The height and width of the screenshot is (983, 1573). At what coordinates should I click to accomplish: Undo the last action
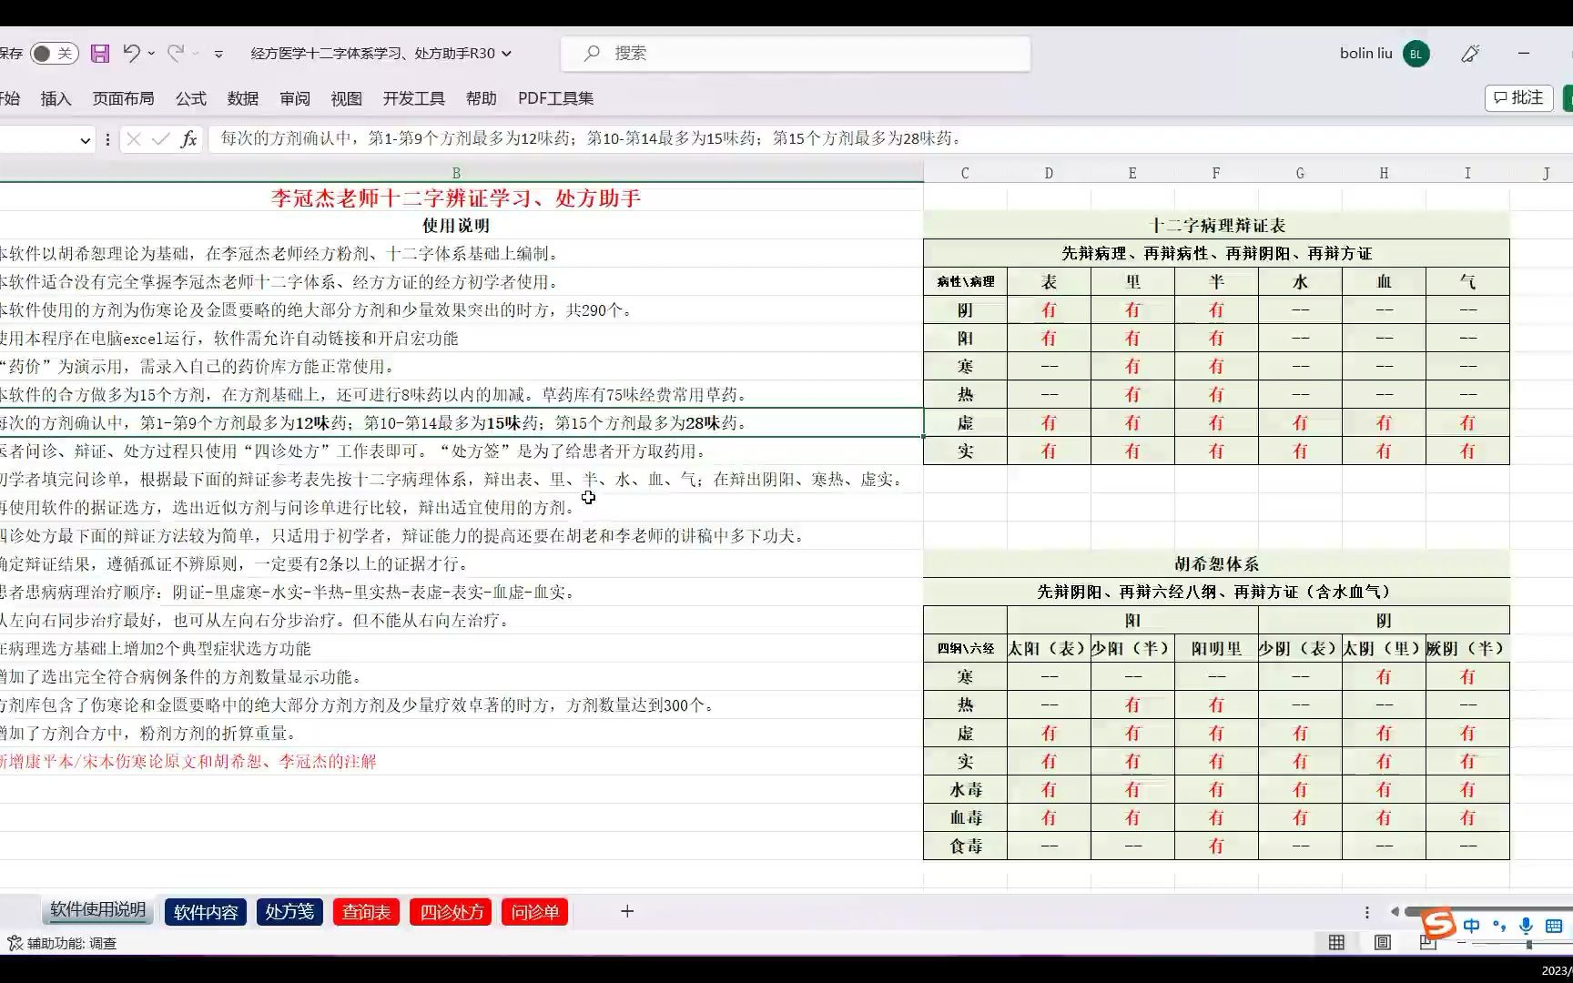tap(132, 53)
